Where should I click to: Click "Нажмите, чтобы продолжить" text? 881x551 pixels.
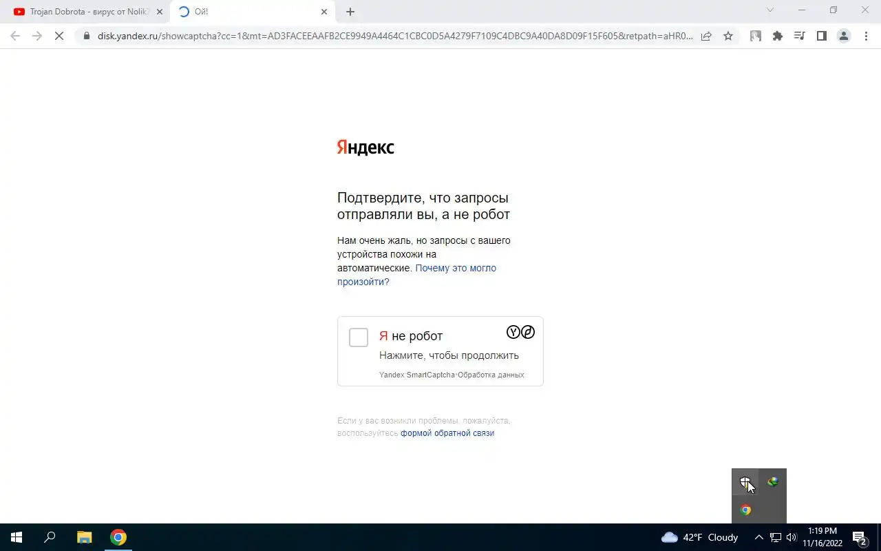pos(449,355)
